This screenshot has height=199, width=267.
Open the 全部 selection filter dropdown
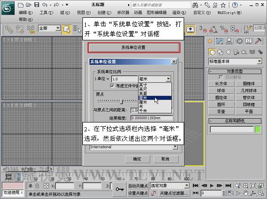[x=49, y=28]
